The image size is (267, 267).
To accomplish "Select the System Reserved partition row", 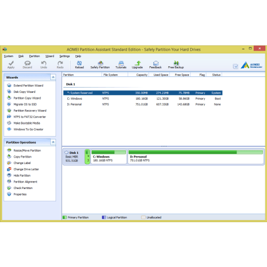I will tap(143, 93).
